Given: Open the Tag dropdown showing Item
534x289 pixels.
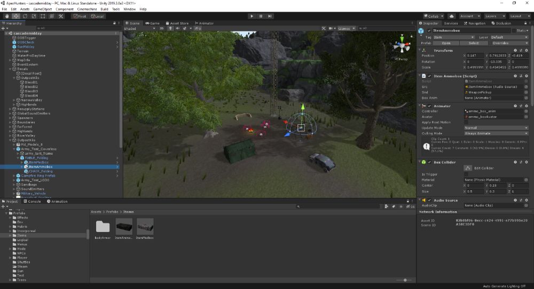Looking at the screenshot, I should 453,37.
